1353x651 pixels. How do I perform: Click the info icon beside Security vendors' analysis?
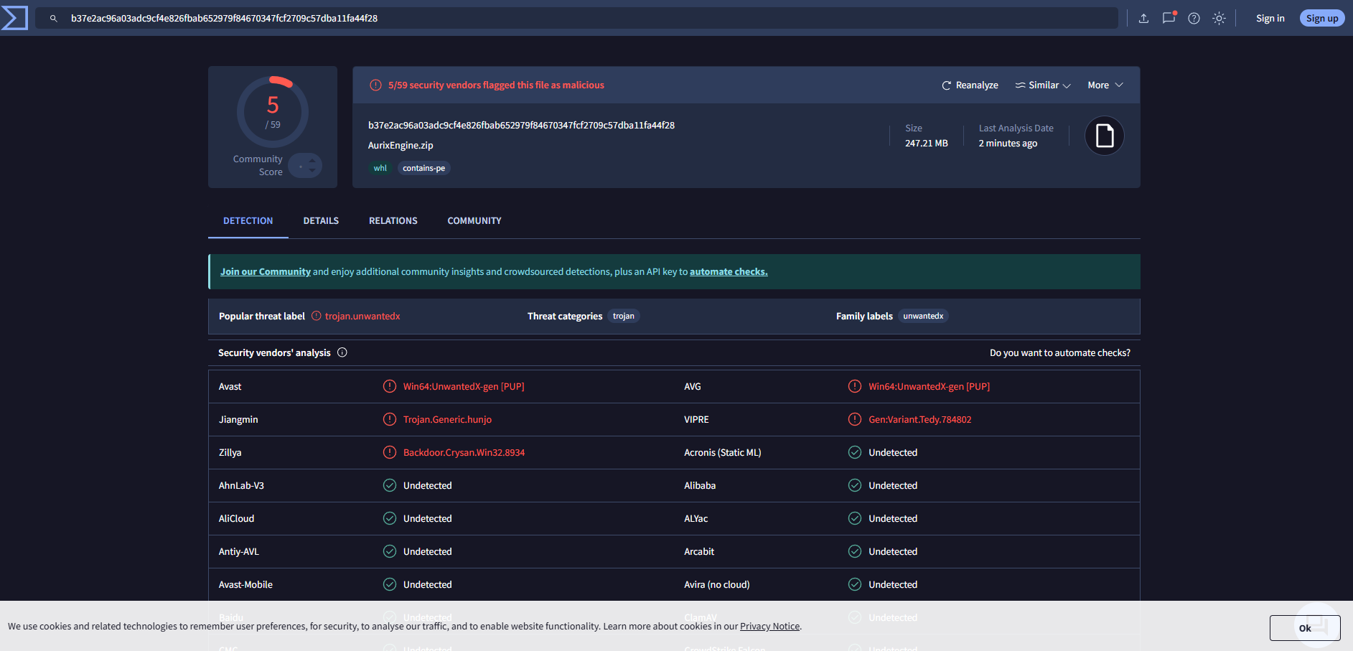click(342, 352)
